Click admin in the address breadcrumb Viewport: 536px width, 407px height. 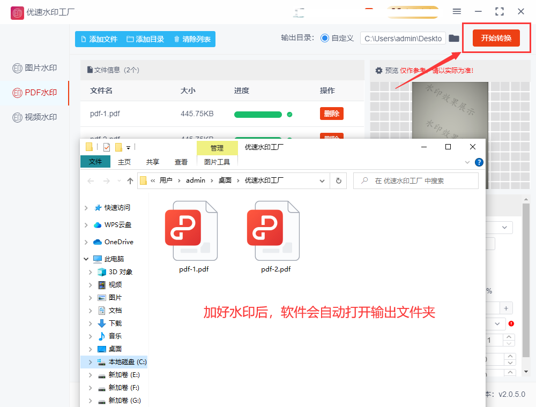196,180
